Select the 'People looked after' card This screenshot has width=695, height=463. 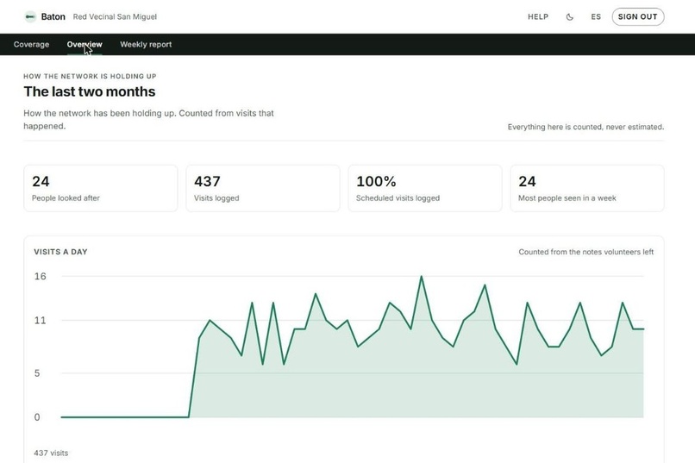[x=101, y=188]
